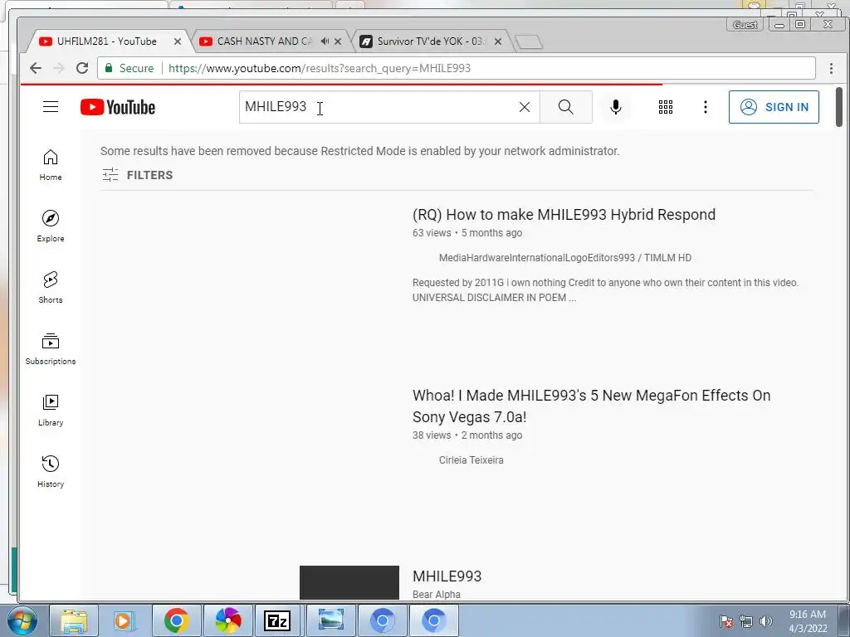The image size is (850, 637).
Task: Click the tray clock showing 9:16 AM
Action: pos(808,621)
